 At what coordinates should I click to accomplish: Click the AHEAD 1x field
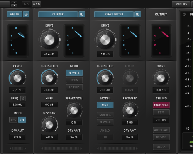105,137
